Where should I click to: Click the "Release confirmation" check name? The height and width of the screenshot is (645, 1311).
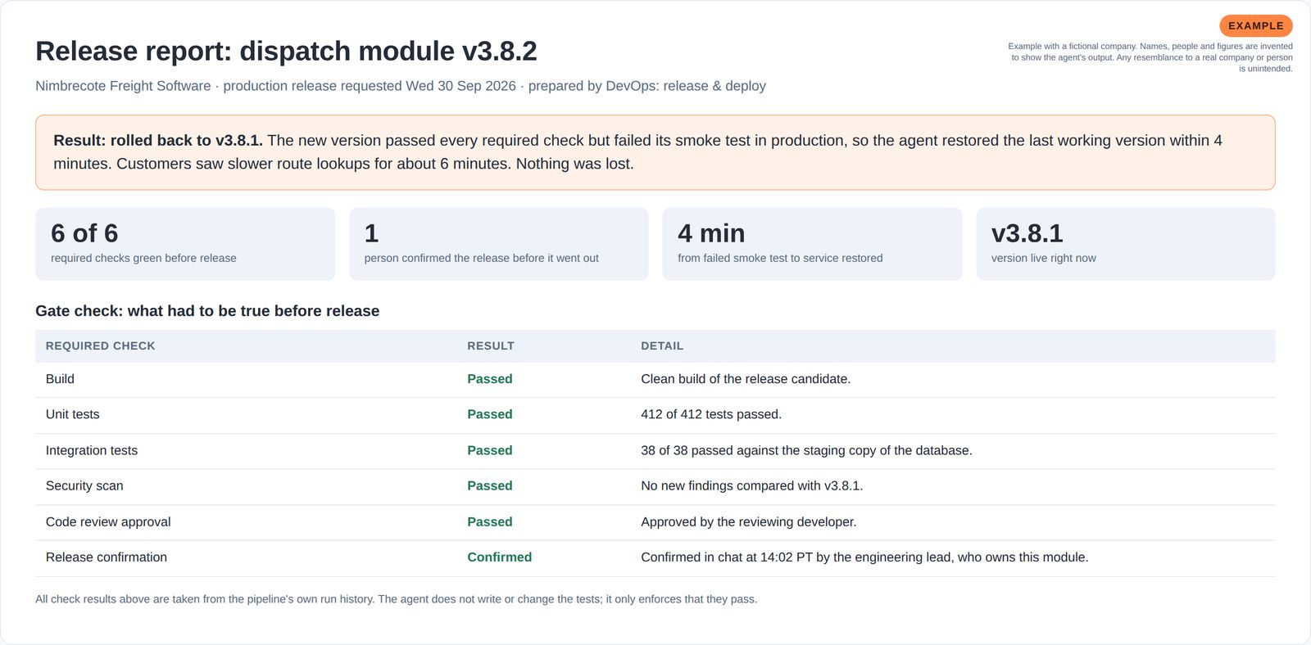pos(107,557)
